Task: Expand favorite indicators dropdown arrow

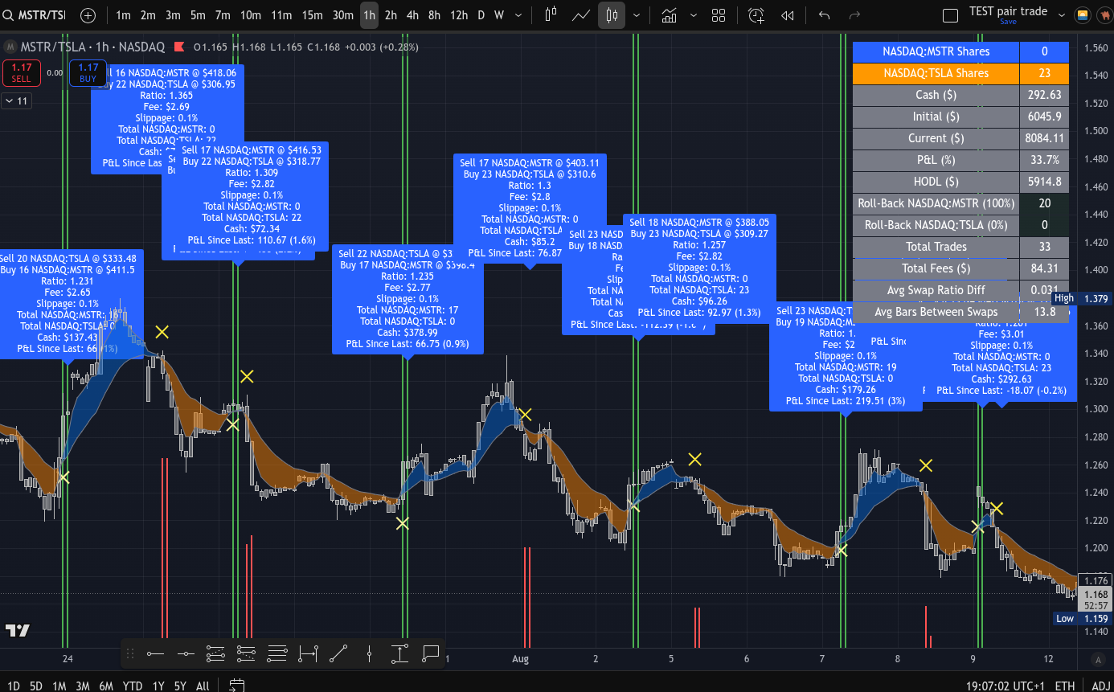Action: coord(693,14)
